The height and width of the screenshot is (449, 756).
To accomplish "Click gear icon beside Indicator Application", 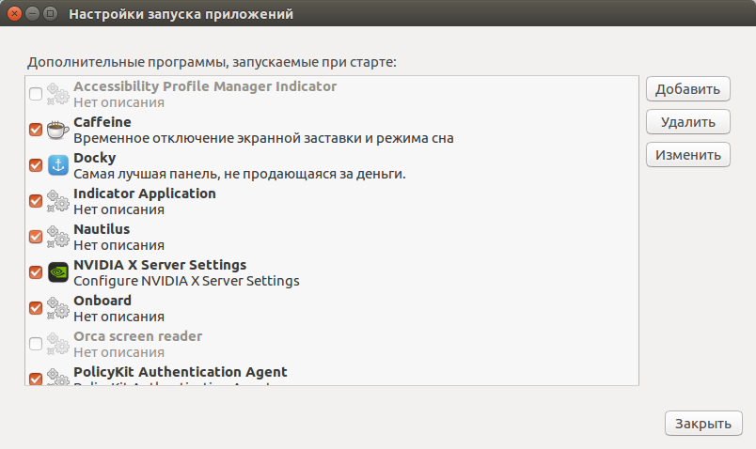I will pos(58,201).
